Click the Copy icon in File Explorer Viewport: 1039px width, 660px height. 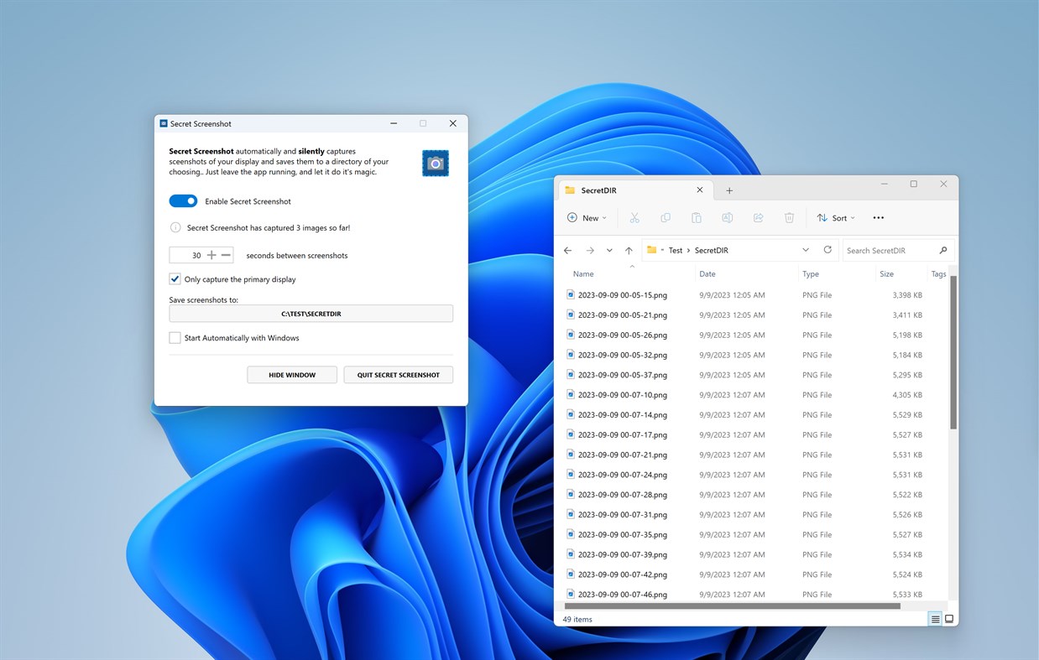666,217
